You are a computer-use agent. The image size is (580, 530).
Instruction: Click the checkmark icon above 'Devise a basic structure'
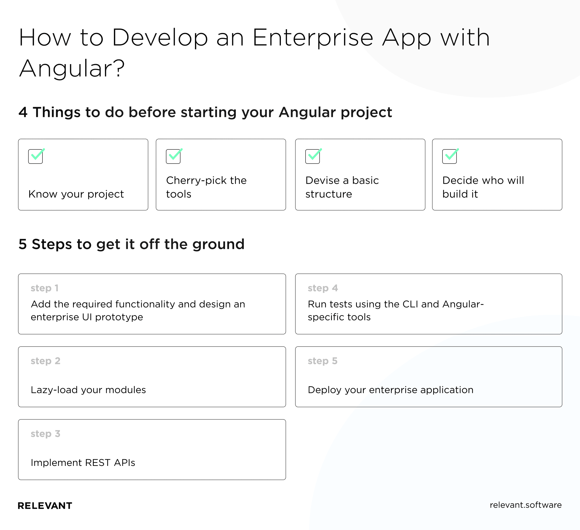[315, 155]
